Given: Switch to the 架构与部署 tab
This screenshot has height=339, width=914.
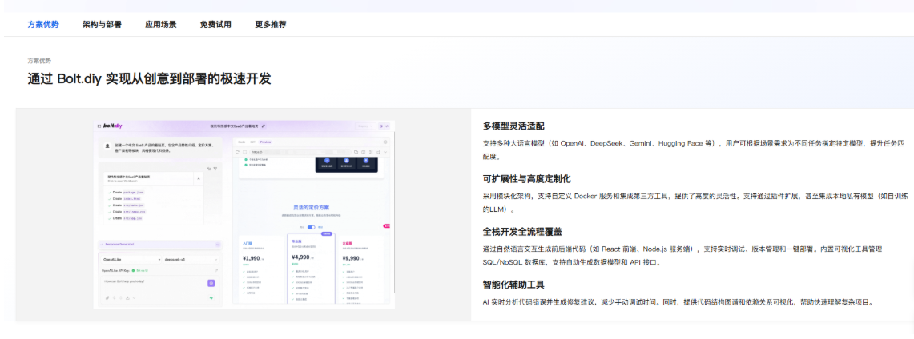Looking at the screenshot, I should (102, 25).
